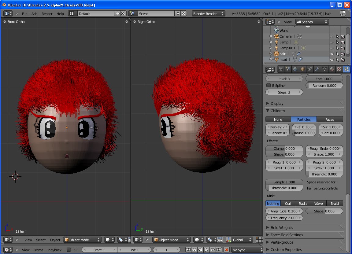This screenshot has width=352, height=254.
Task: Open the World properties globe tab
Action: tap(295, 69)
